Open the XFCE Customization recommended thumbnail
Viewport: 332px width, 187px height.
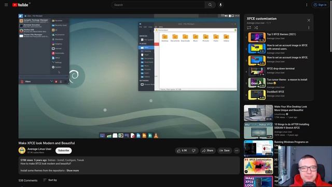(x=258, y=166)
